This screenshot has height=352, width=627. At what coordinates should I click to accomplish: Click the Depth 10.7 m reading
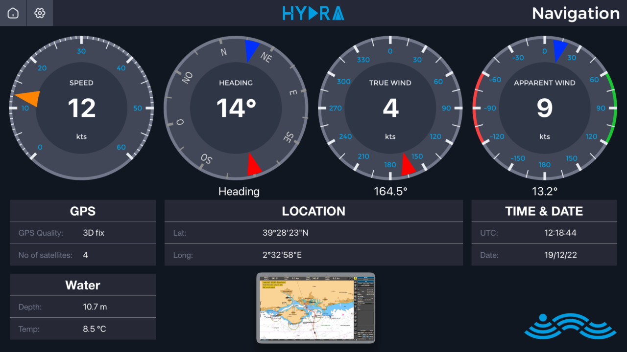[94, 307]
